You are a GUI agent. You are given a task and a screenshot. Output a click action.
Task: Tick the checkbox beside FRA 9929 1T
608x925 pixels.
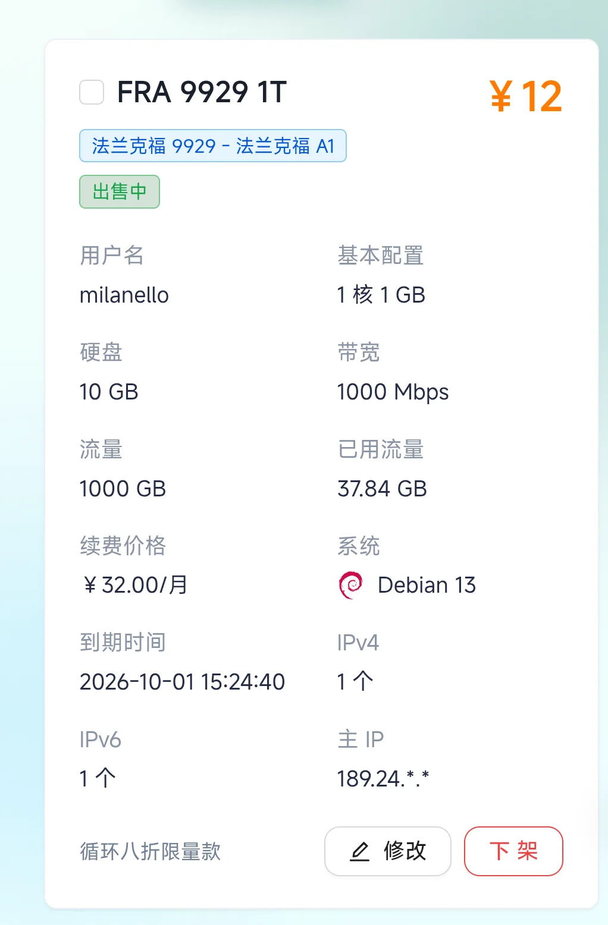(92, 92)
